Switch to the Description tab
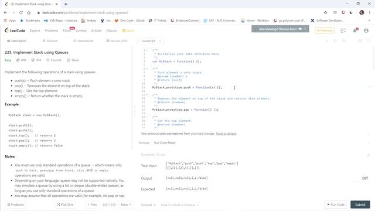This screenshot has height=211, width=375. click(16, 41)
